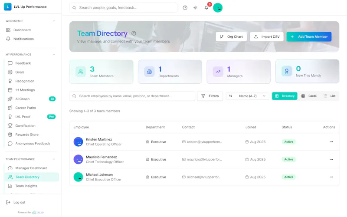Open actions menu for Mauricio Fernandez
347x217 pixels.
tap(331, 159)
